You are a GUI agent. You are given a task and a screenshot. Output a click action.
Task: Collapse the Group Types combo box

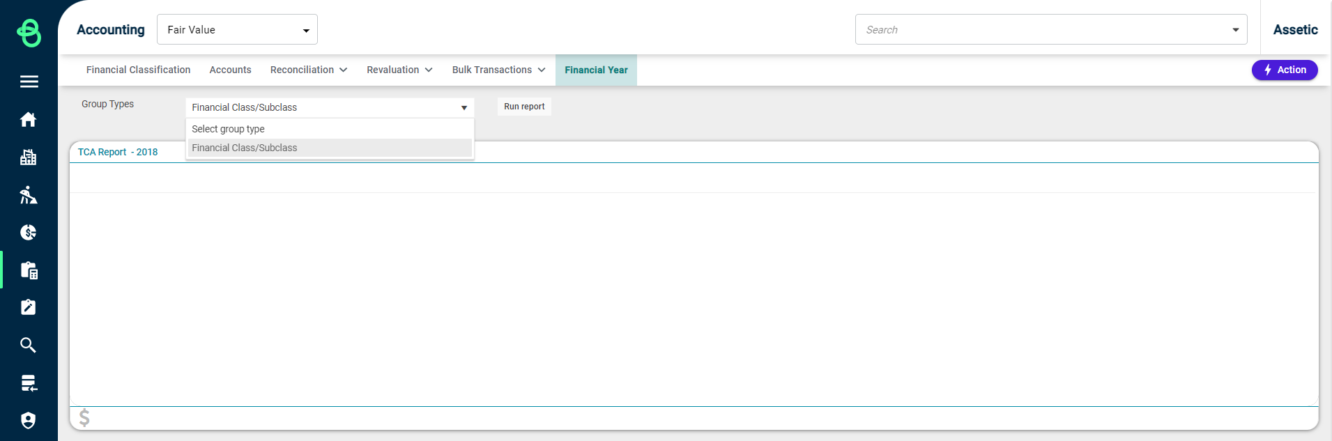(330, 107)
